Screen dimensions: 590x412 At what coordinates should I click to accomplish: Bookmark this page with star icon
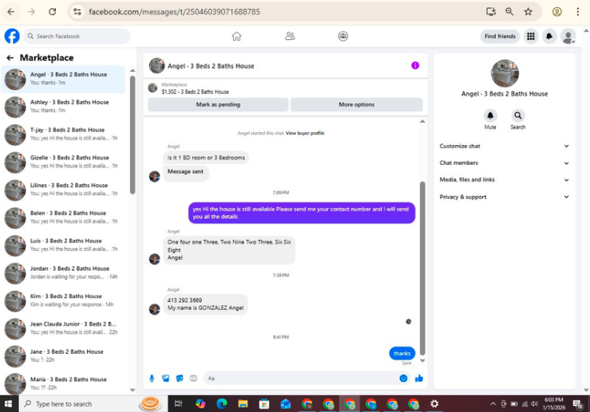point(528,12)
